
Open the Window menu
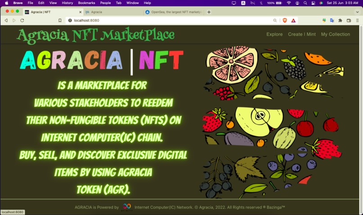tap(132, 3)
